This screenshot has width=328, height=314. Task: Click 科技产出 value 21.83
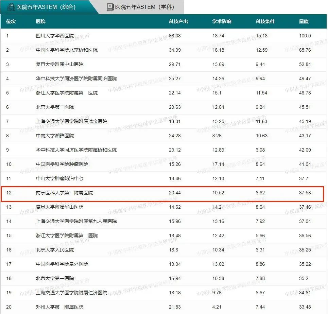(175, 307)
